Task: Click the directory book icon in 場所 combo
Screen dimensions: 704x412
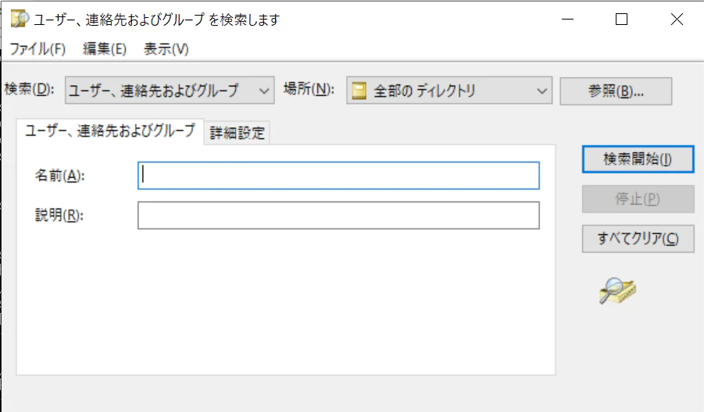Action: (x=359, y=91)
